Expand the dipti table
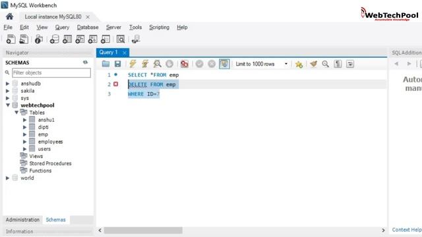The height and width of the screenshot is (237, 422). pos(25,127)
